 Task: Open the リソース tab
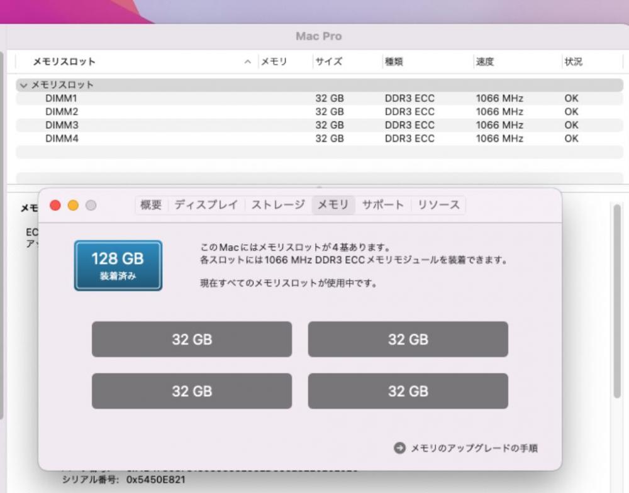438,205
